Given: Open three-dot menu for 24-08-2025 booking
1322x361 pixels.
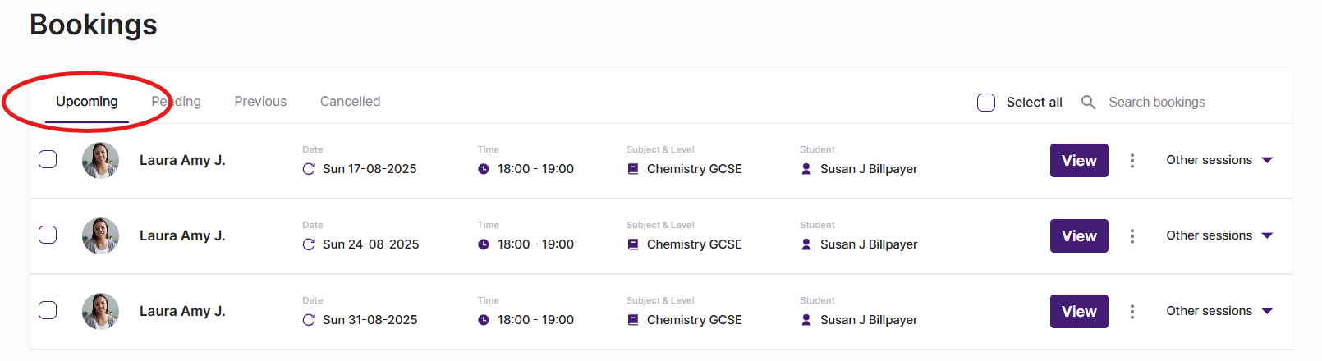Looking at the screenshot, I should [x=1132, y=236].
